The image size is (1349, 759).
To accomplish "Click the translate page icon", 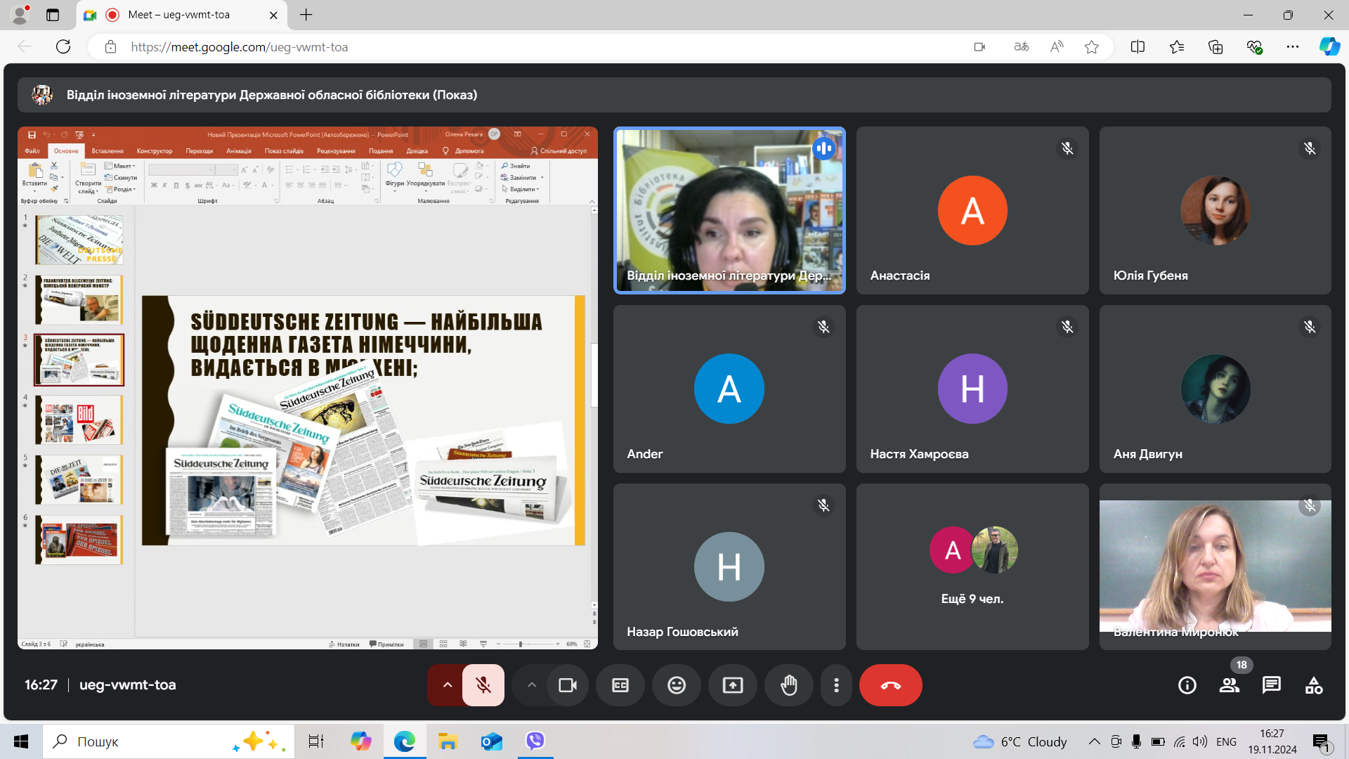I will (1022, 47).
